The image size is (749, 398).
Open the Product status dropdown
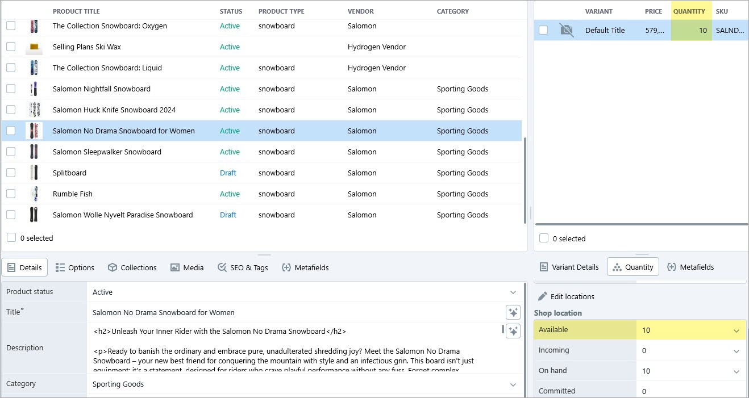point(513,292)
